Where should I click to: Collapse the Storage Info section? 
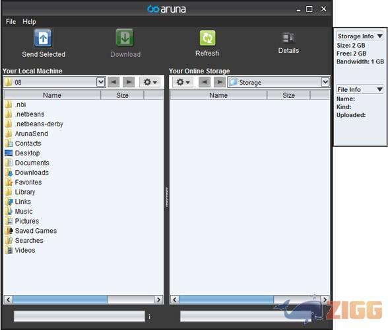tap(379, 36)
